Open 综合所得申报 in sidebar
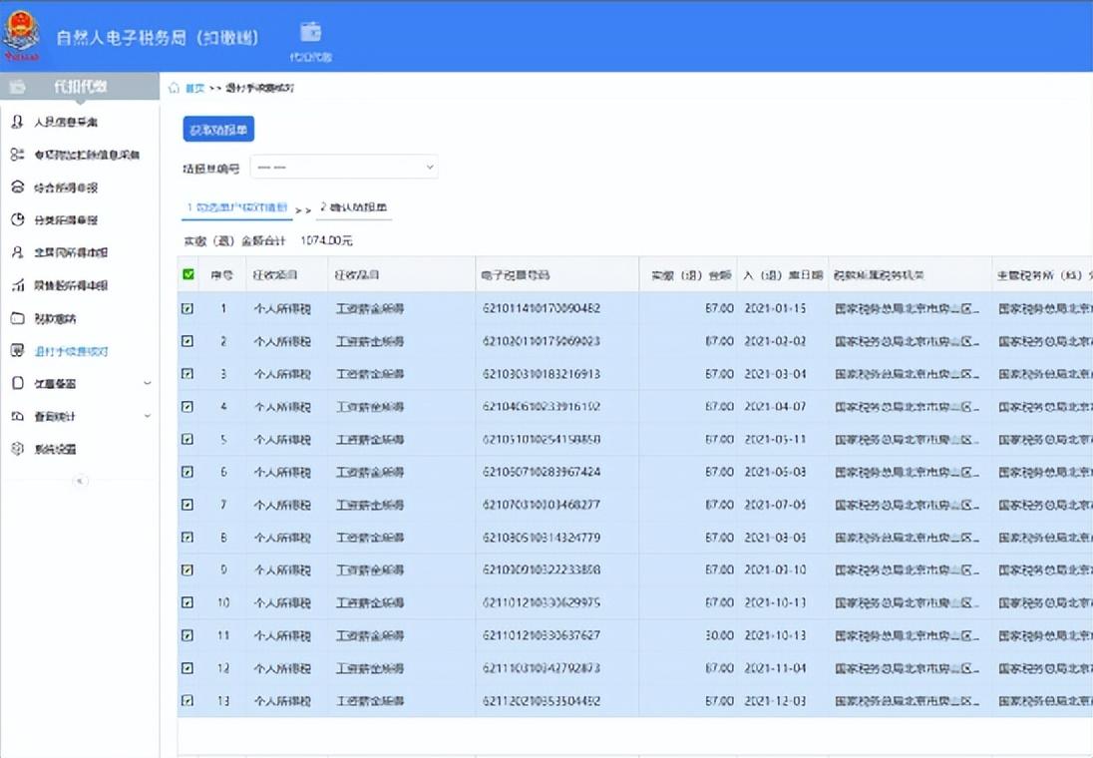Image resolution: width=1093 pixels, height=758 pixels. [x=66, y=188]
